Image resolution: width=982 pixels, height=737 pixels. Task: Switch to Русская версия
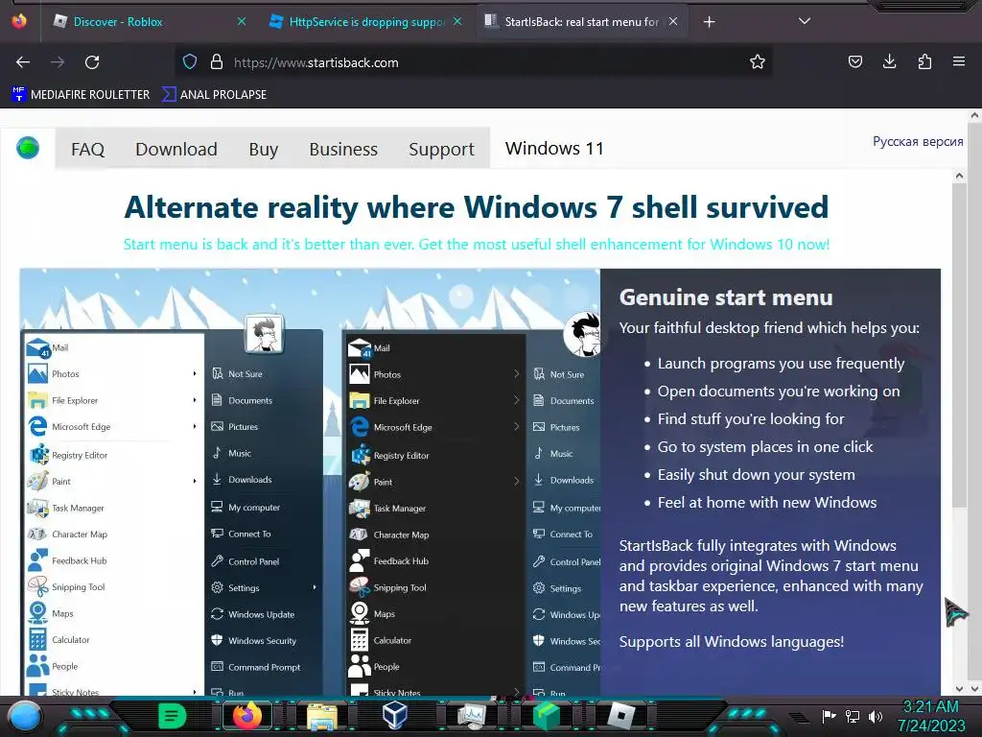(918, 142)
